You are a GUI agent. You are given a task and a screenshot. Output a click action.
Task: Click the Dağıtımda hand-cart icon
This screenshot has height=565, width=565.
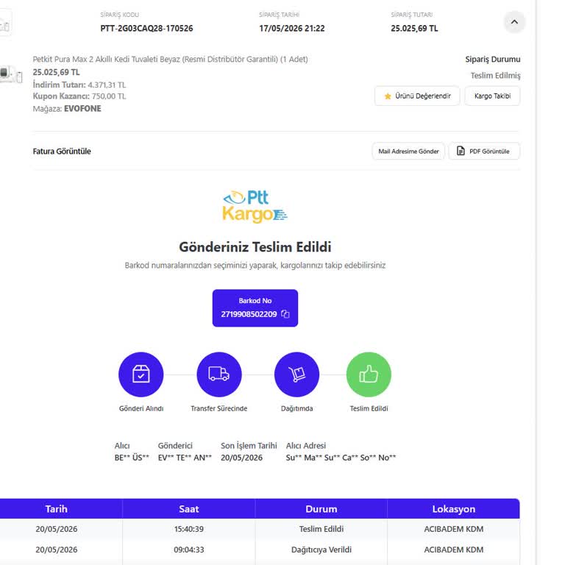[x=297, y=374]
